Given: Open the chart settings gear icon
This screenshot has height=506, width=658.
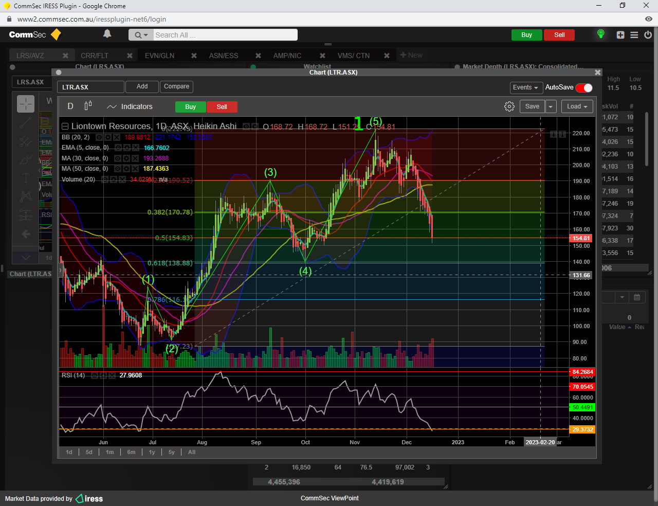Looking at the screenshot, I should coord(509,106).
